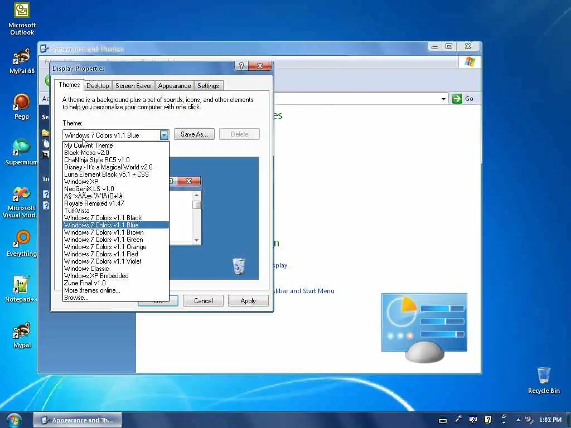Click the Apply button
571x428 pixels.
(248, 300)
